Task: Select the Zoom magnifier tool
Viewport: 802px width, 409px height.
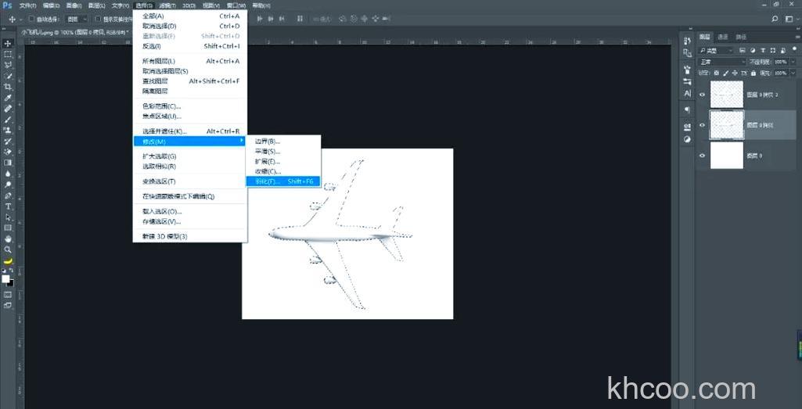Action: [8, 249]
